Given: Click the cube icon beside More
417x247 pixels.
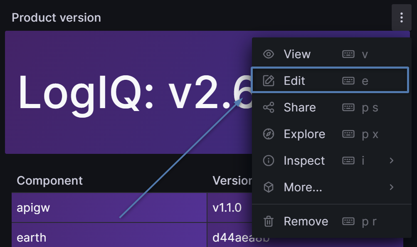Looking at the screenshot, I should click(269, 188).
